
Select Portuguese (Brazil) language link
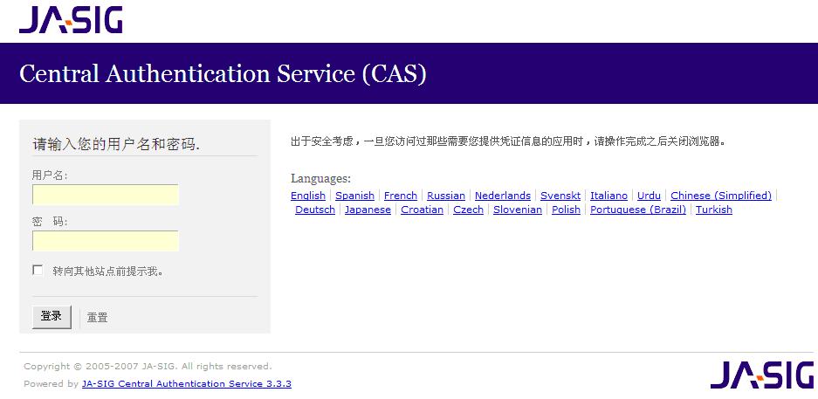coord(638,210)
